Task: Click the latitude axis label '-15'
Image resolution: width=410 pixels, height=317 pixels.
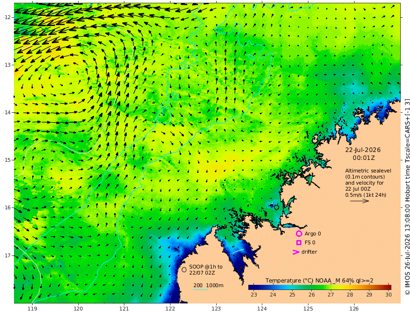Action: [x=7, y=160]
